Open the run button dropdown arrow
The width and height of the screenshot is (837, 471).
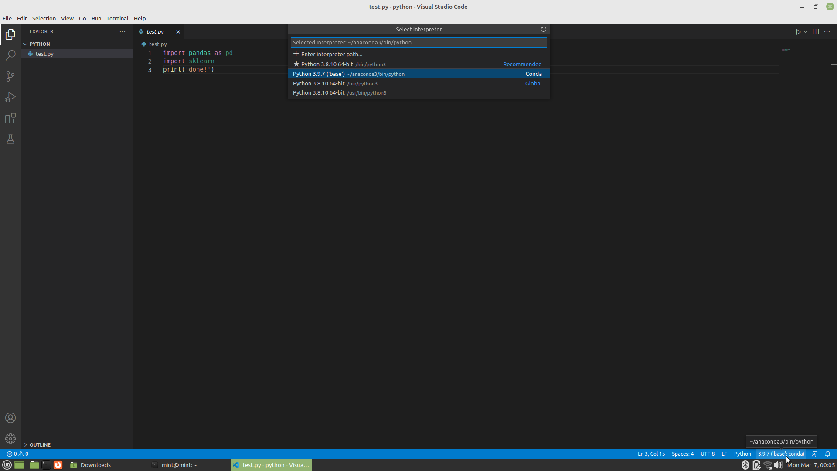(x=806, y=32)
